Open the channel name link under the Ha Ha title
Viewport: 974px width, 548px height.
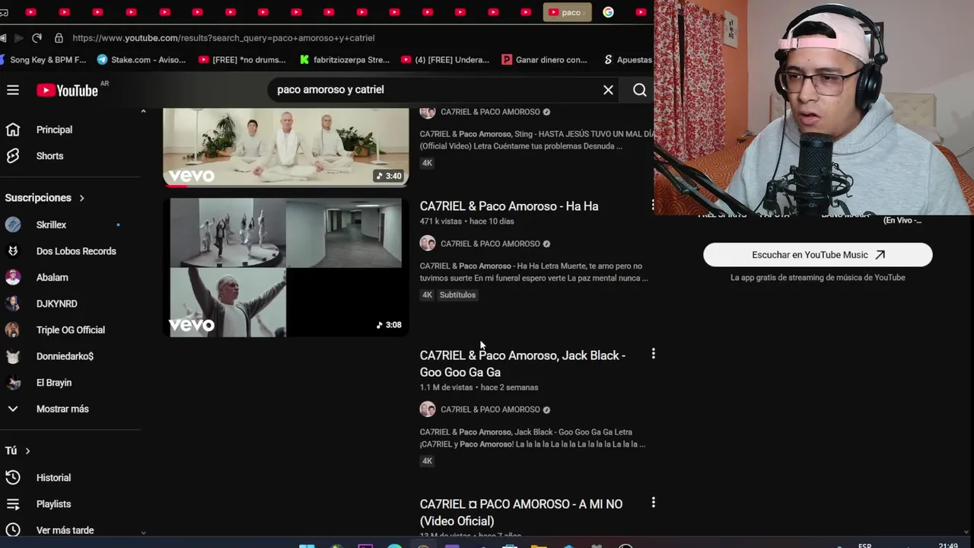(x=490, y=244)
